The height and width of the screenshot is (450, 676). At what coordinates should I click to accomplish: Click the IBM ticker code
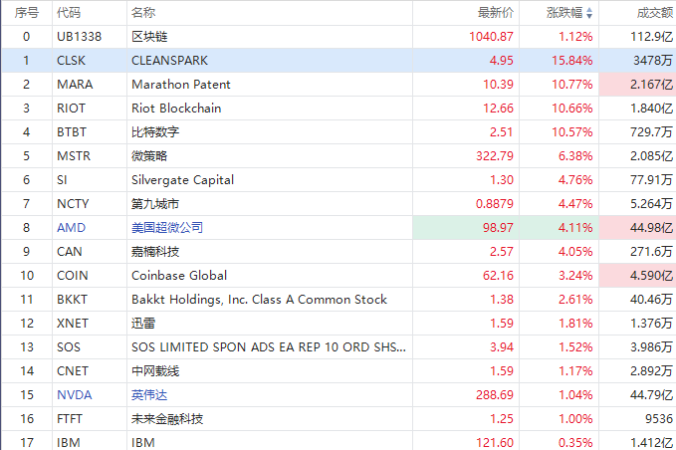[x=68, y=443]
